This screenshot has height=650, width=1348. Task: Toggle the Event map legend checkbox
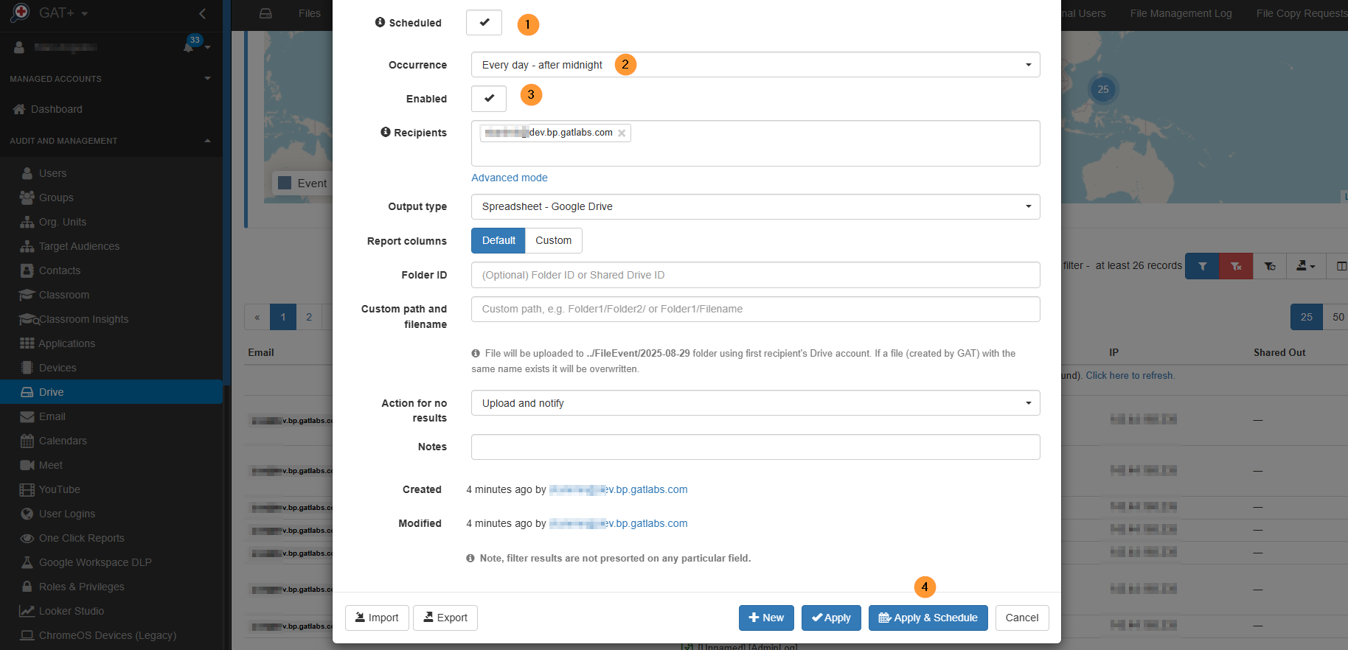(285, 184)
